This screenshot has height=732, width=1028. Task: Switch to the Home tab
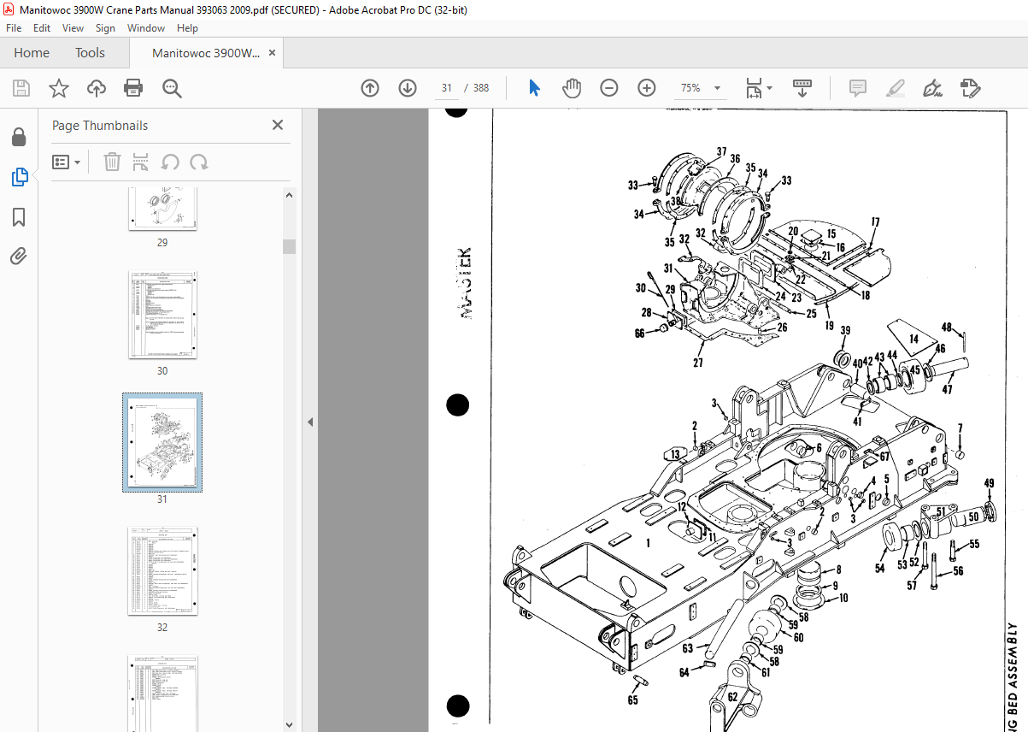pos(32,53)
